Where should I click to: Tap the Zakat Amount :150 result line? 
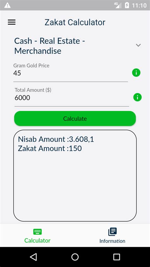50,148
